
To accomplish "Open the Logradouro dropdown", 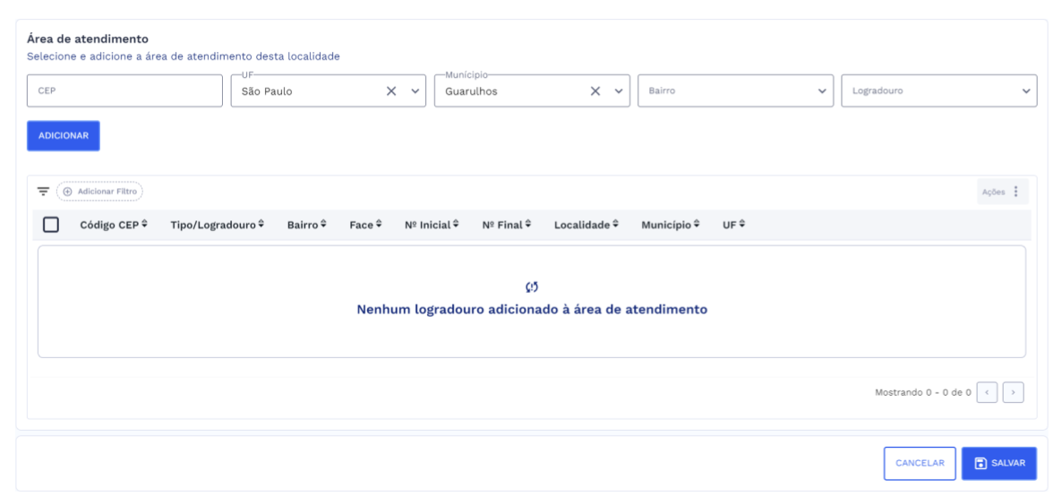I will point(1025,90).
